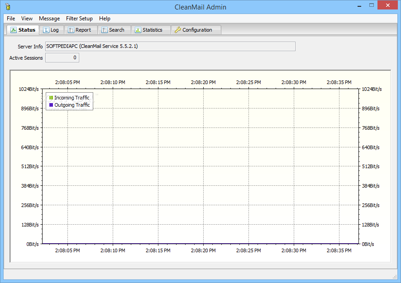Click the Active Sessions value field
This screenshot has height=283, width=401.
click(62, 57)
